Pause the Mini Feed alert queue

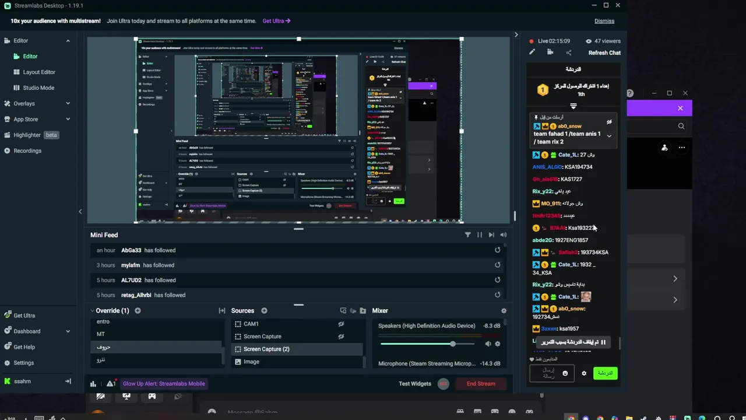[x=480, y=235]
